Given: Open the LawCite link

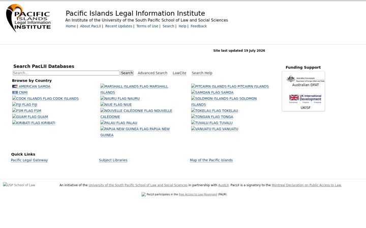Looking at the screenshot, I should point(179,73).
